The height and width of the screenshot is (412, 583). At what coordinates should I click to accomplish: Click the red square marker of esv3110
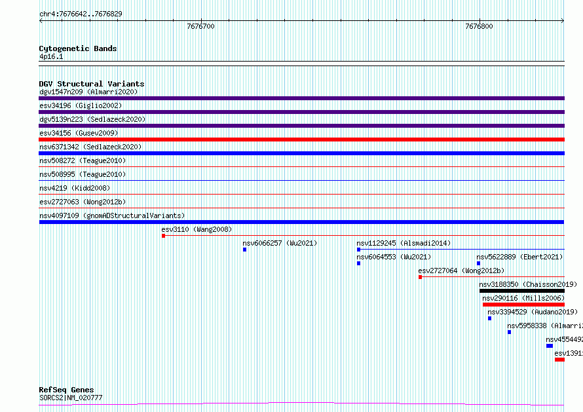coord(164,236)
